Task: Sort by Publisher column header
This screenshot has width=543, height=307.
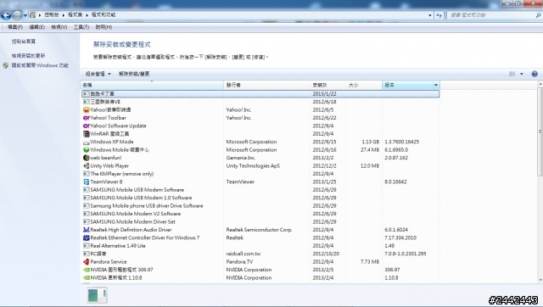Action: tap(267, 85)
